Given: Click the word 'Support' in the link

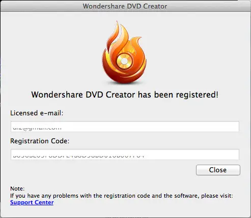Looking at the screenshot, I should pos(19,202).
